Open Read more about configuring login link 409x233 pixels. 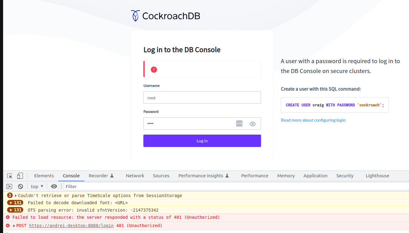313,120
